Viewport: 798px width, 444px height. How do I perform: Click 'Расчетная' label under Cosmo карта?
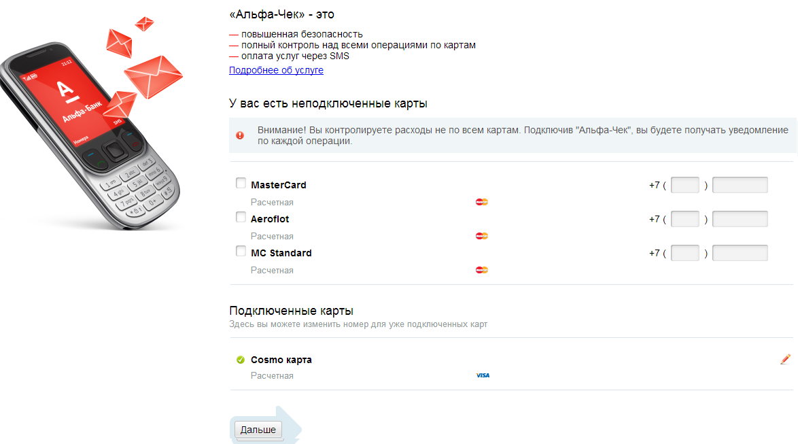pos(272,376)
